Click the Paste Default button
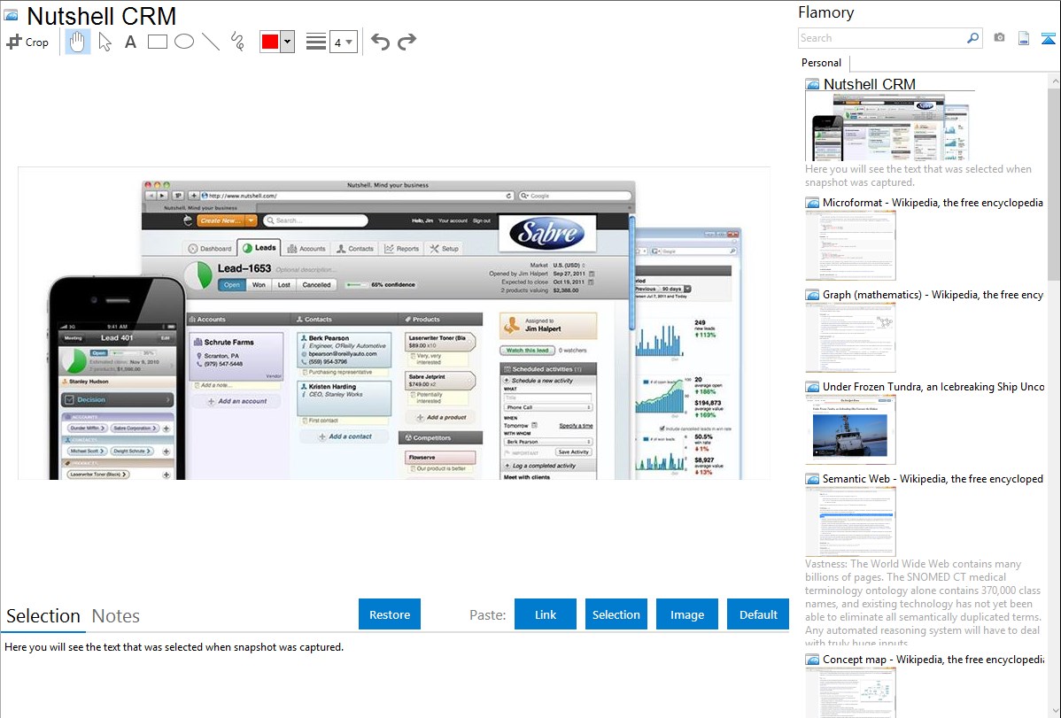 758,614
